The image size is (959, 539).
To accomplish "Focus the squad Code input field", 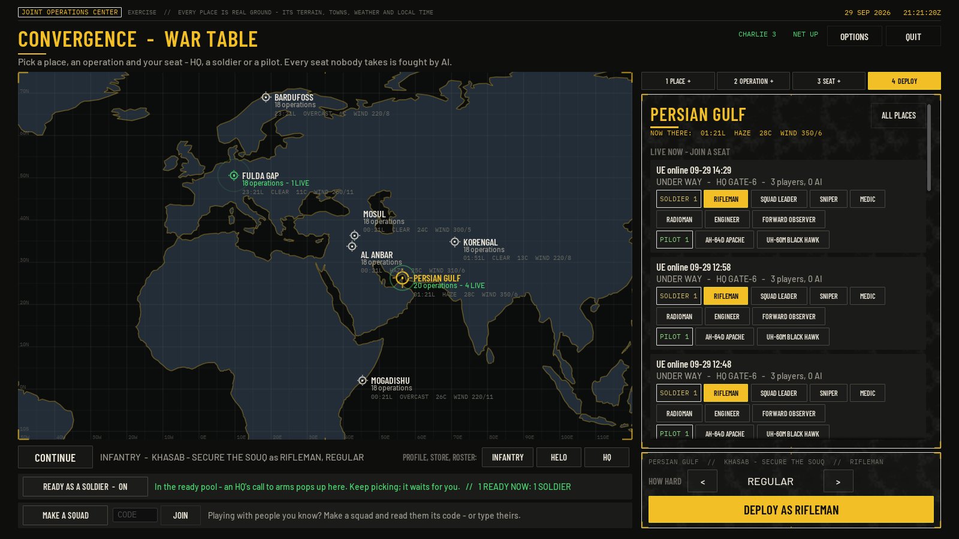I will click(x=135, y=515).
